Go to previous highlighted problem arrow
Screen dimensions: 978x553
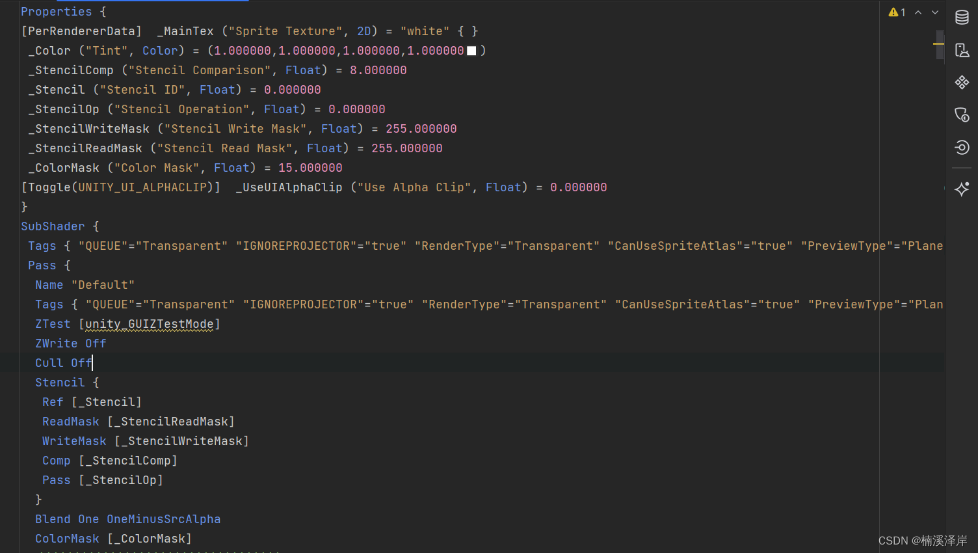tap(918, 12)
